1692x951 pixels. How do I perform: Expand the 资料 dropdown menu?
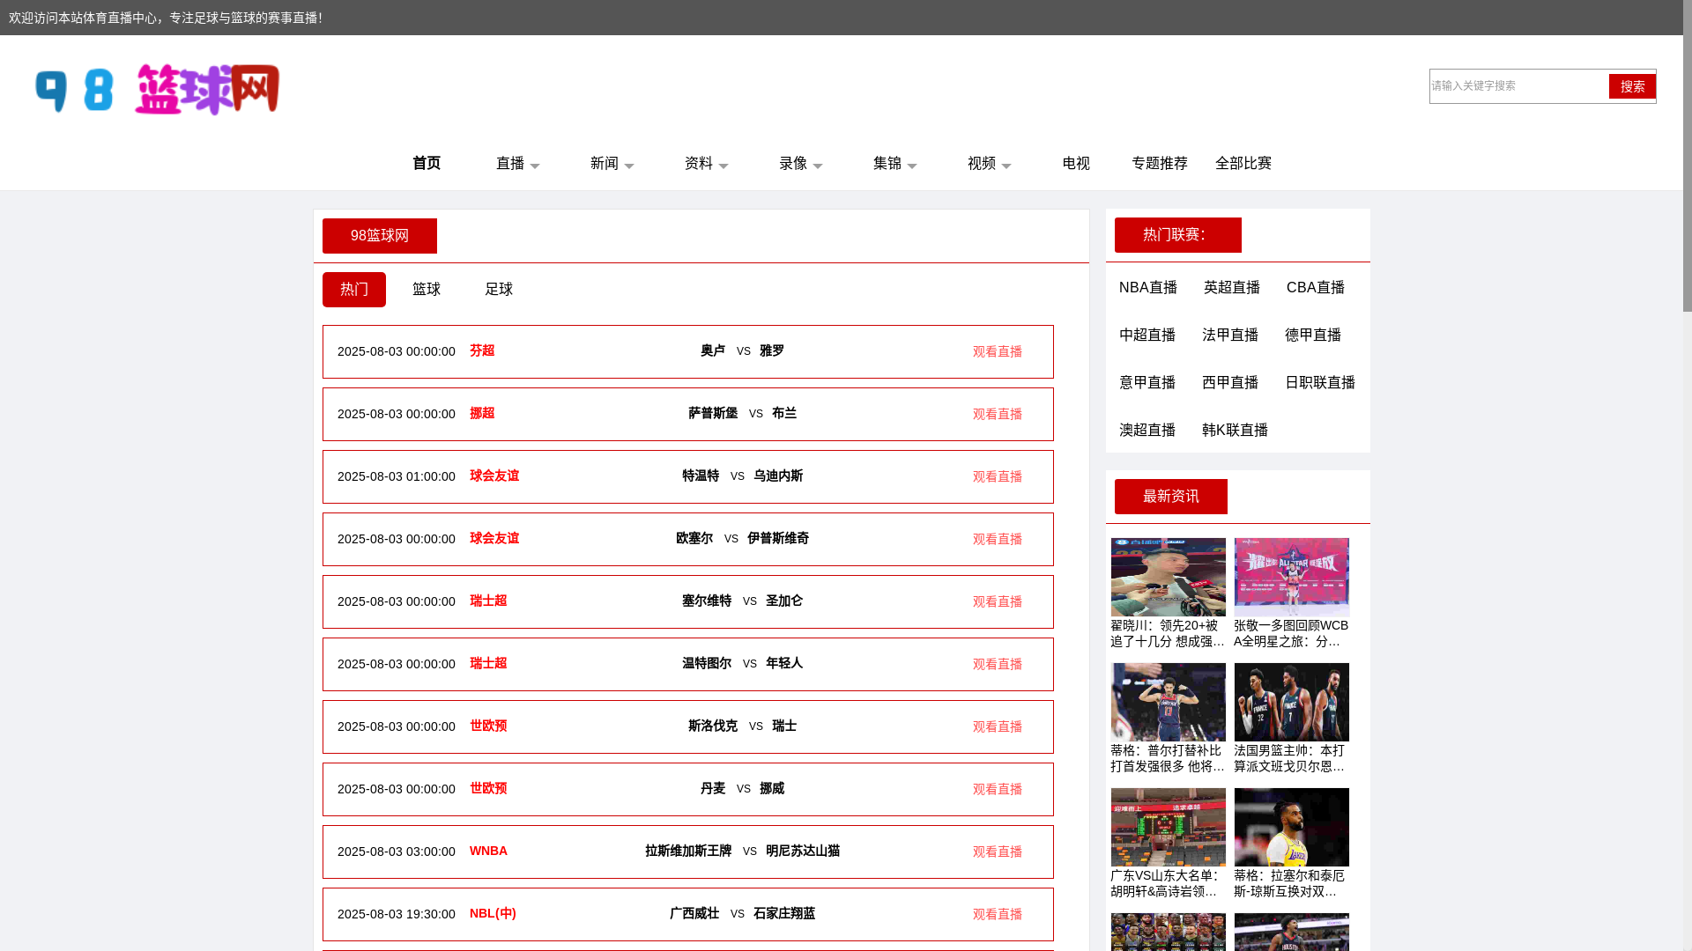[707, 164]
